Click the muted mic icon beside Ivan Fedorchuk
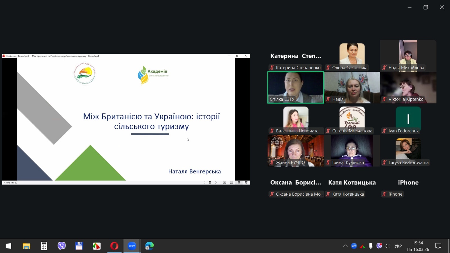450x253 pixels. coord(384,131)
